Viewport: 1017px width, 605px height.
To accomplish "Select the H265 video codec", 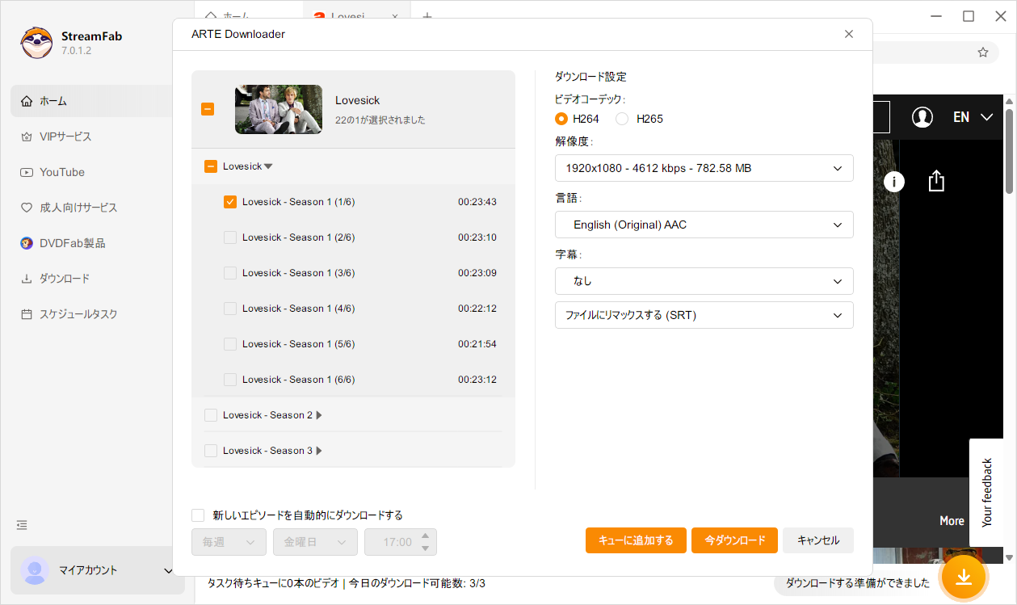I will pyautogui.click(x=622, y=119).
